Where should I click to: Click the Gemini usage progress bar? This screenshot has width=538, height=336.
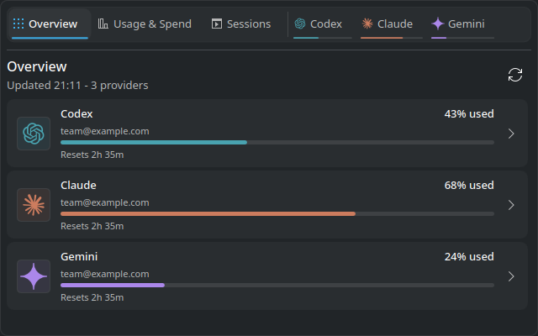point(277,285)
